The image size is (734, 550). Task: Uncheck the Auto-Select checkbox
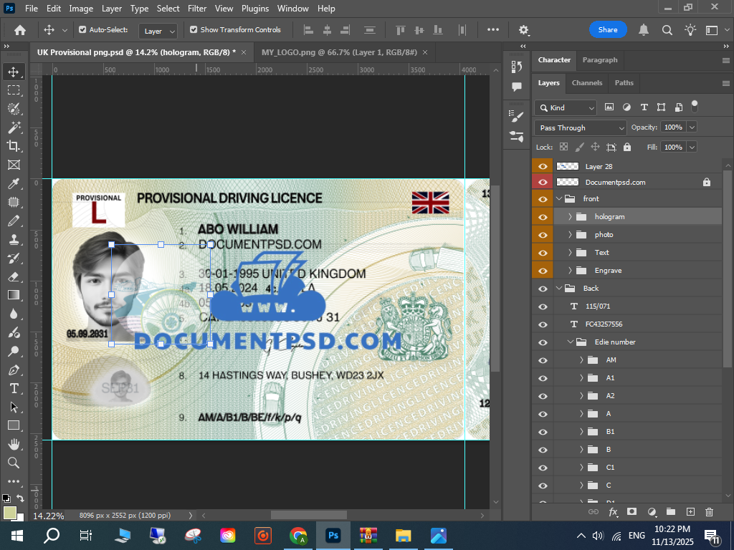(82, 30)
